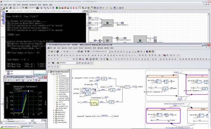
Task: Expand the PowertoPedal 1 tree node
Action: [x=54, y=122]
